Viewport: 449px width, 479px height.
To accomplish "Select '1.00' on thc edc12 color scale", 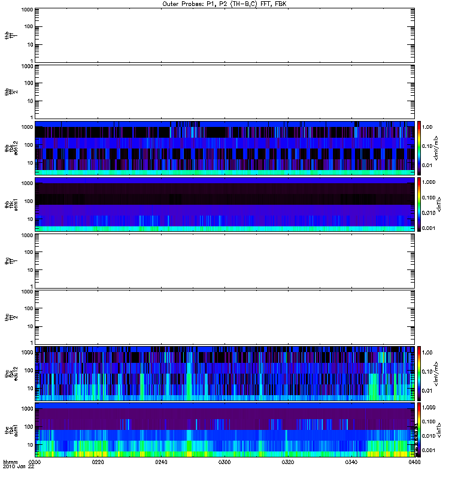I will pos(427,353).
